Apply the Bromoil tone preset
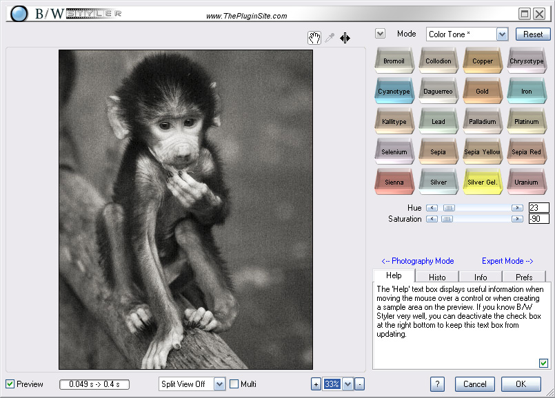This screenshot has height=398, width=555. [394, 61]
